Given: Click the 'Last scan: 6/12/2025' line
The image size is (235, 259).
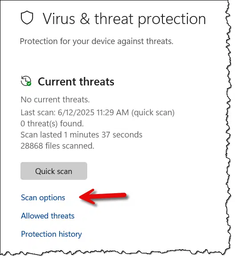Looking at the screenshot, I should (97, 113).
